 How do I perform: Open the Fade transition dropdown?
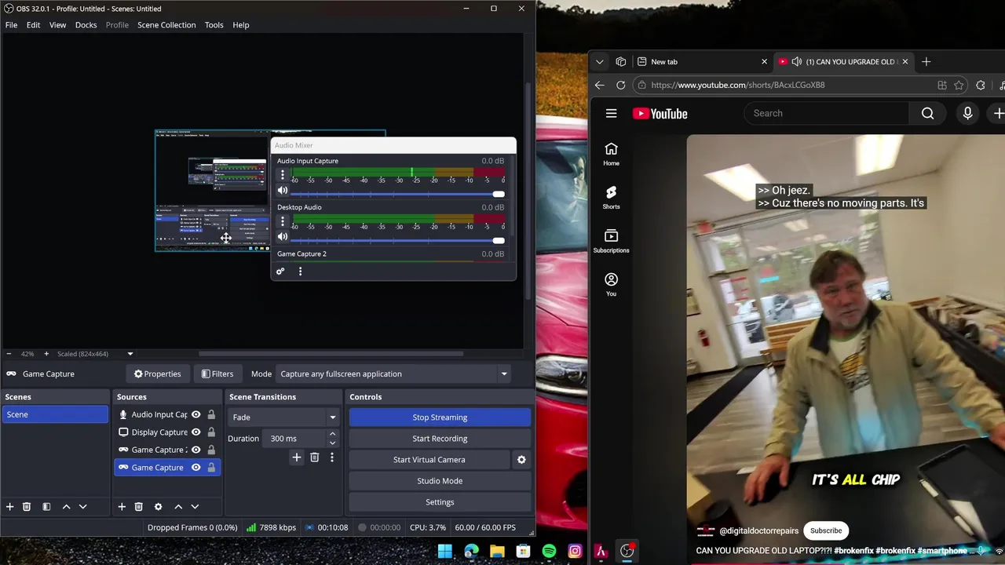click(284, 417)
